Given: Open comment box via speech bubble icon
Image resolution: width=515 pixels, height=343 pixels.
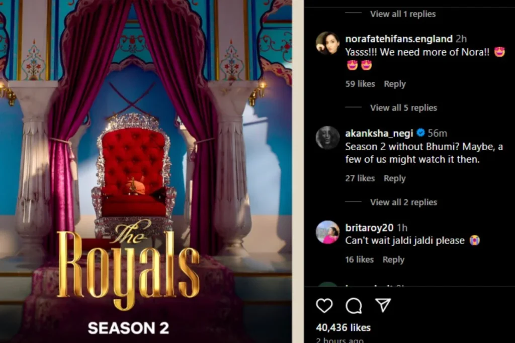Looking at the screenshot, I should (x=354, y=306).
